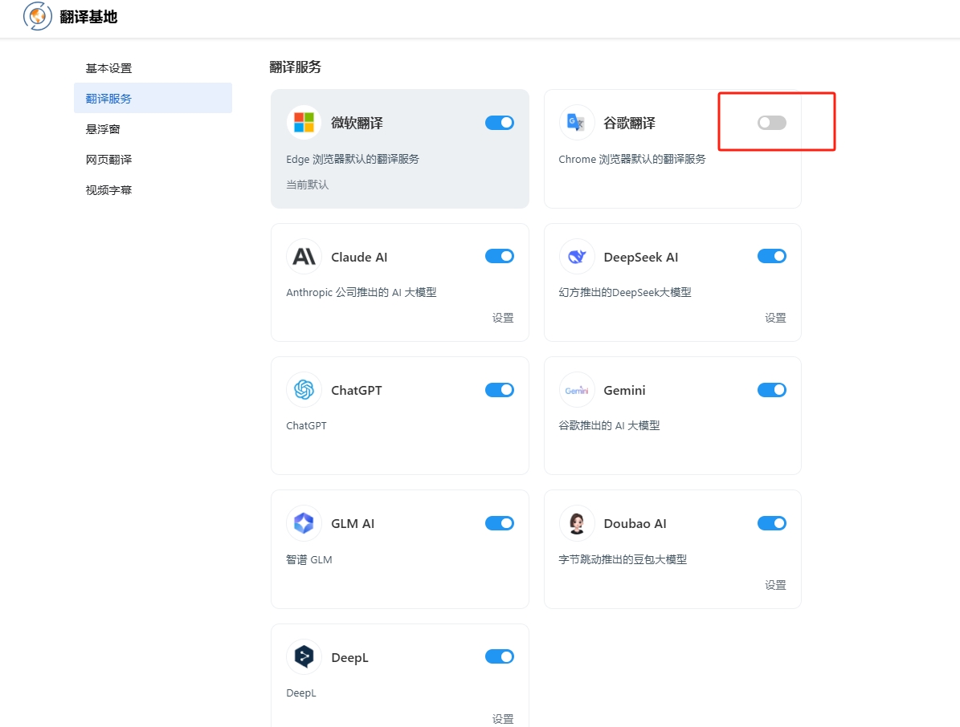Click the DeepL logo icon
Screen dimensions: 960x727
pos(304,656)
